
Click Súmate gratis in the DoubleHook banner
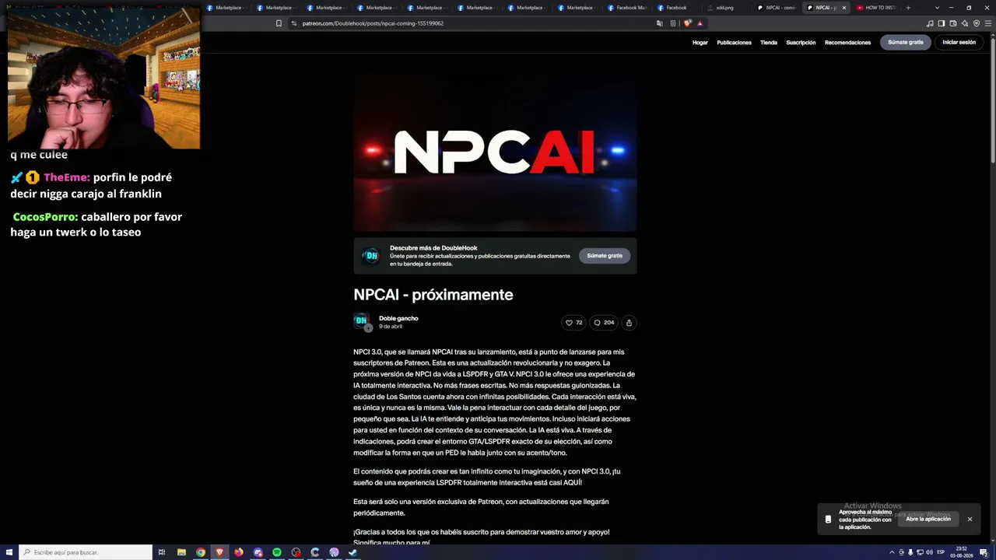605,256
